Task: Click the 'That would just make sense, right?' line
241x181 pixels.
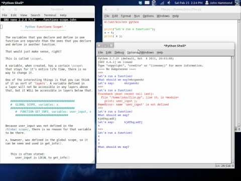Action: [34, 51]
